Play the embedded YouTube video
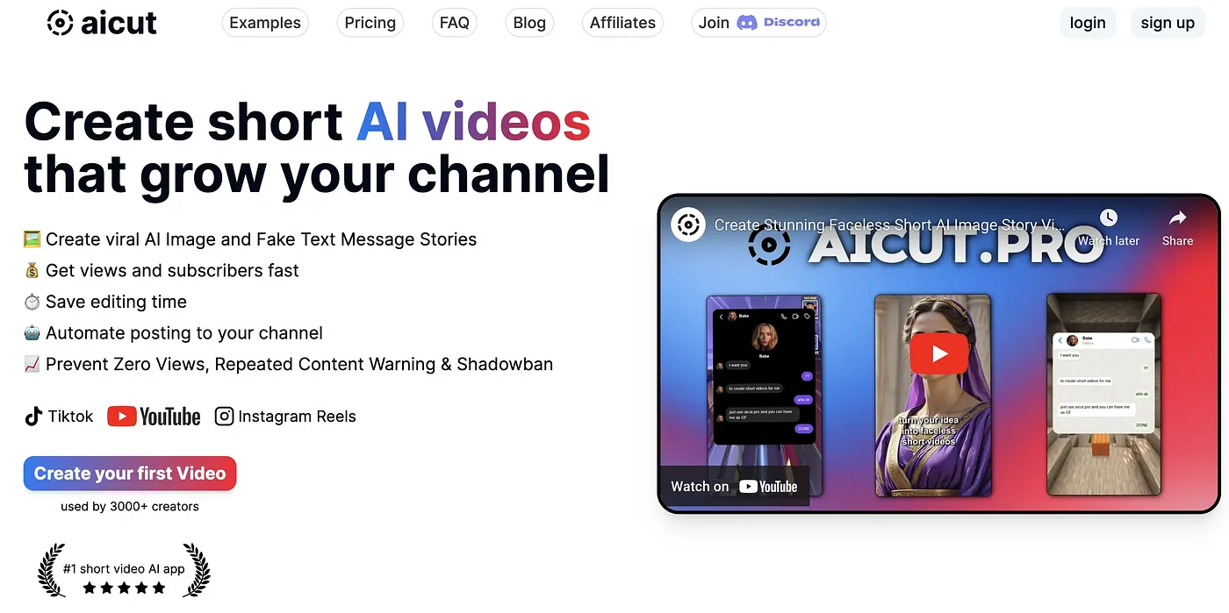This screenshot has width=1229, height=613. (x=939, y=353)
